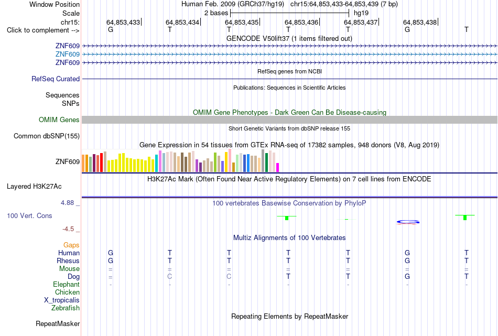Viewport: 498px width, 336px height.
Task: Open H3K27Ac Mark track title
Action: pos(289,179)
